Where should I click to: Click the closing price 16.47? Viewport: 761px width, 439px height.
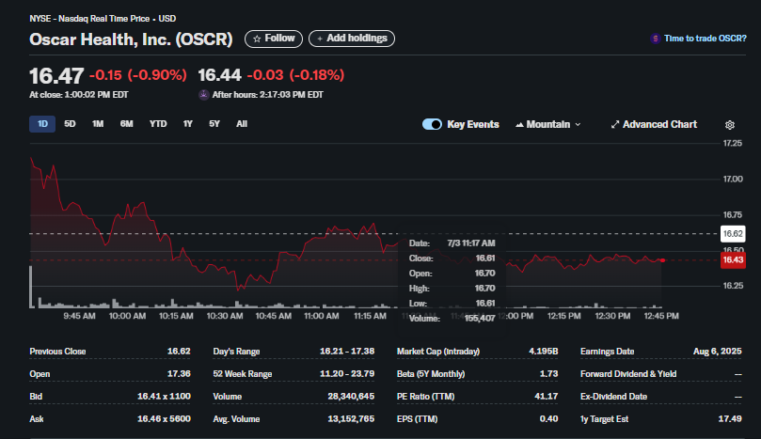coord(56,75)
